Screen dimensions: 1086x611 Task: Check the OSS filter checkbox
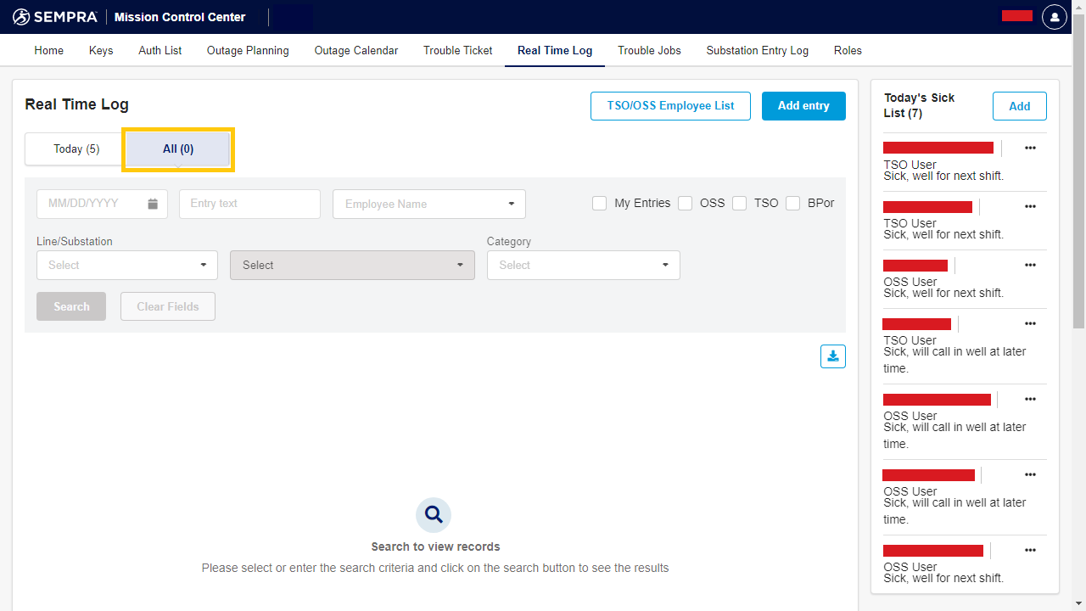point(686,204)
